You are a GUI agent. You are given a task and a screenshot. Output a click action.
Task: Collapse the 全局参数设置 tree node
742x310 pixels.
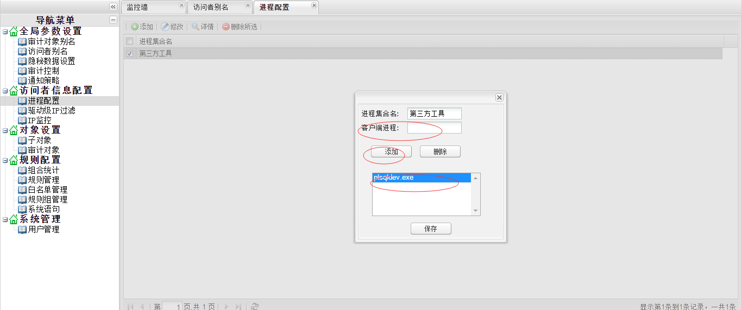(5, 31)
